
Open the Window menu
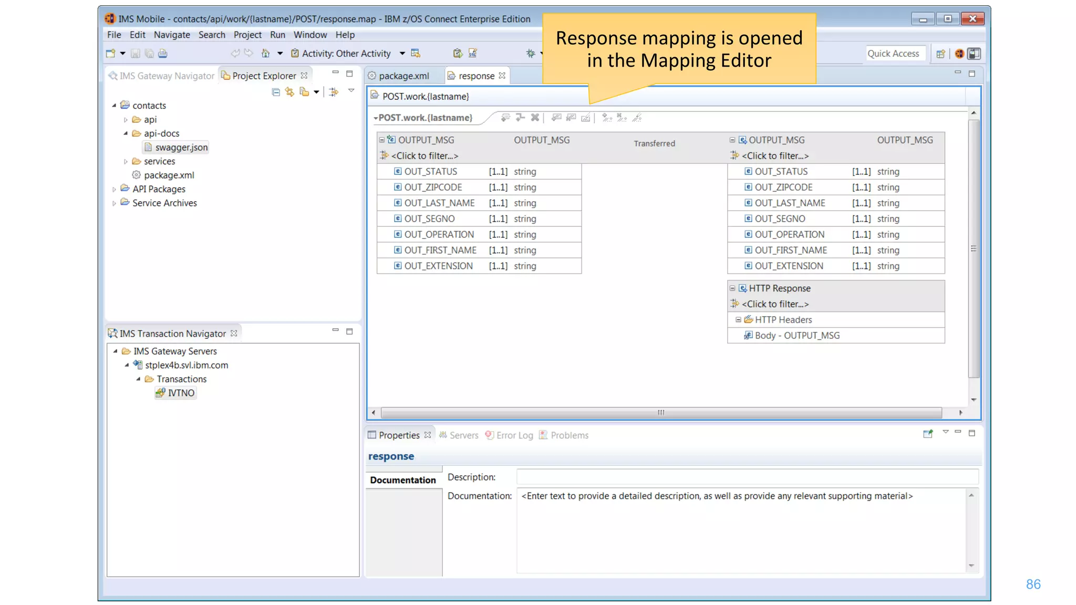(x=310, y=35)
